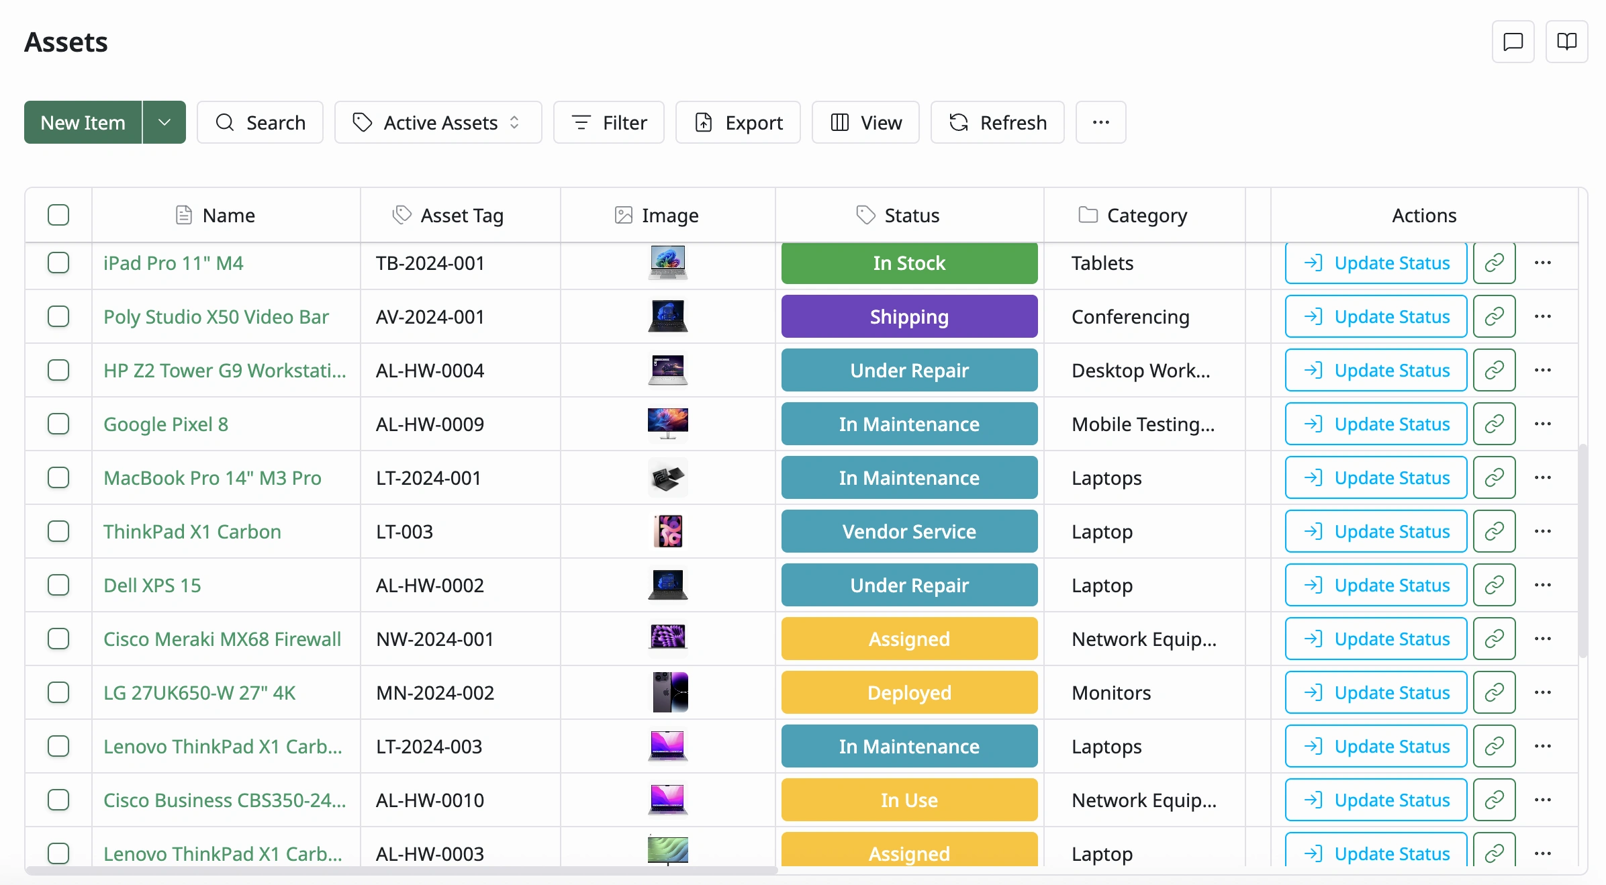
Task: Click the link icon for iPad Pro 11" M4
Action: [1494, 263]
